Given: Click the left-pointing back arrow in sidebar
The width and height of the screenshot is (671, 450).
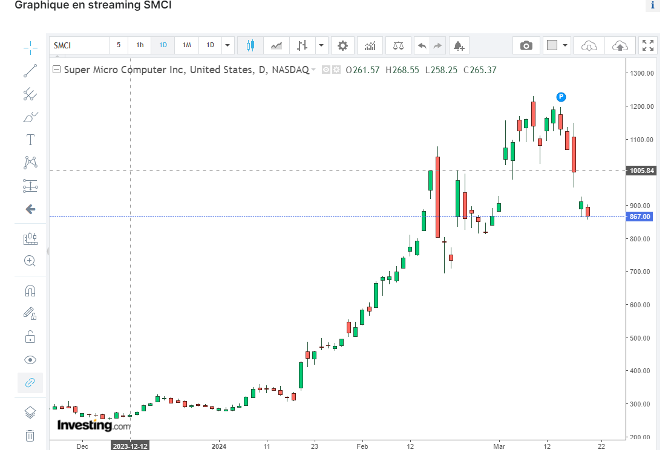Looking at the screenshot, I should (30, 209).
